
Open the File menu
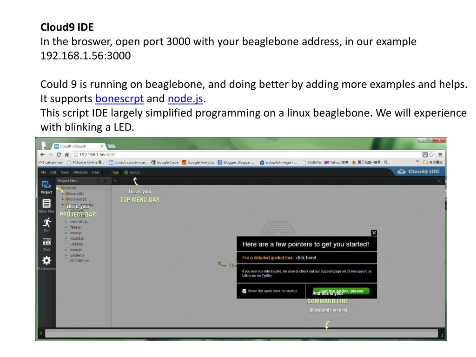tap(43, 172)
